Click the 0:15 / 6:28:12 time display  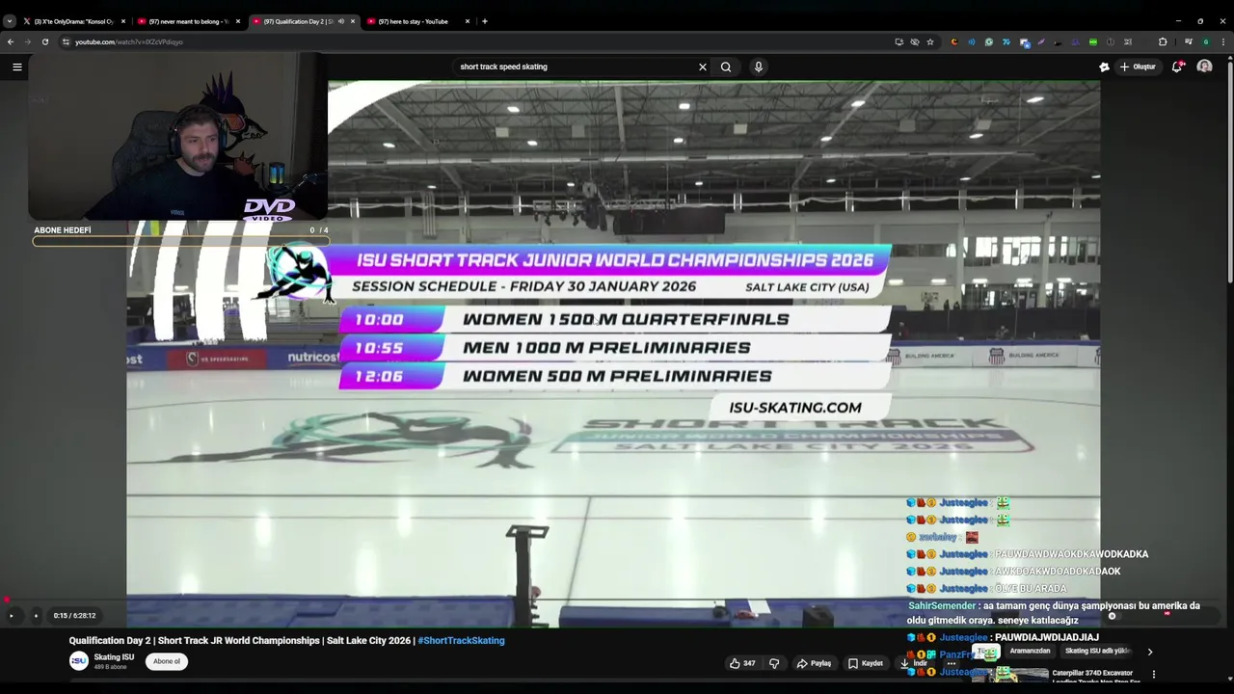74,615
